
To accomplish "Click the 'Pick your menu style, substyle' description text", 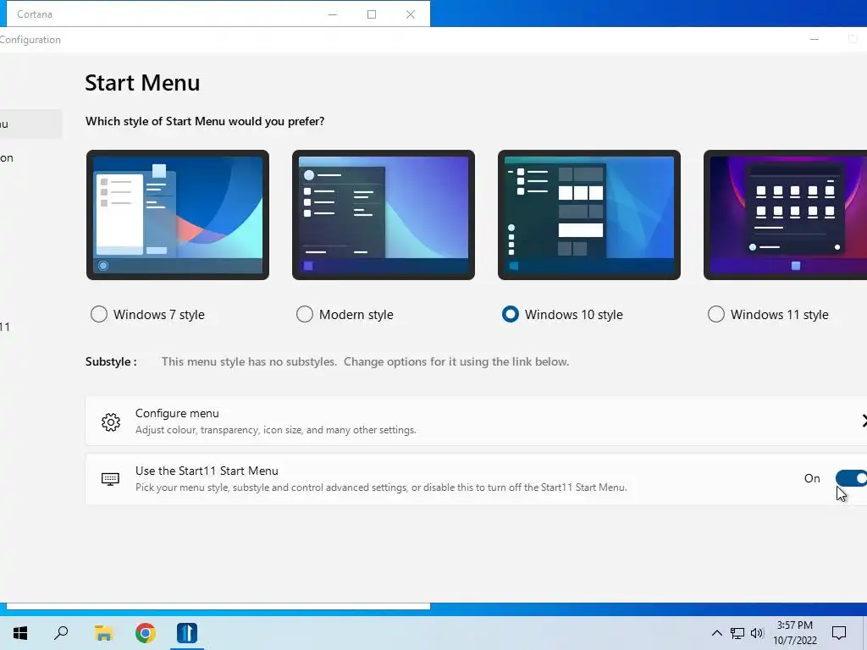I will 381,487.
